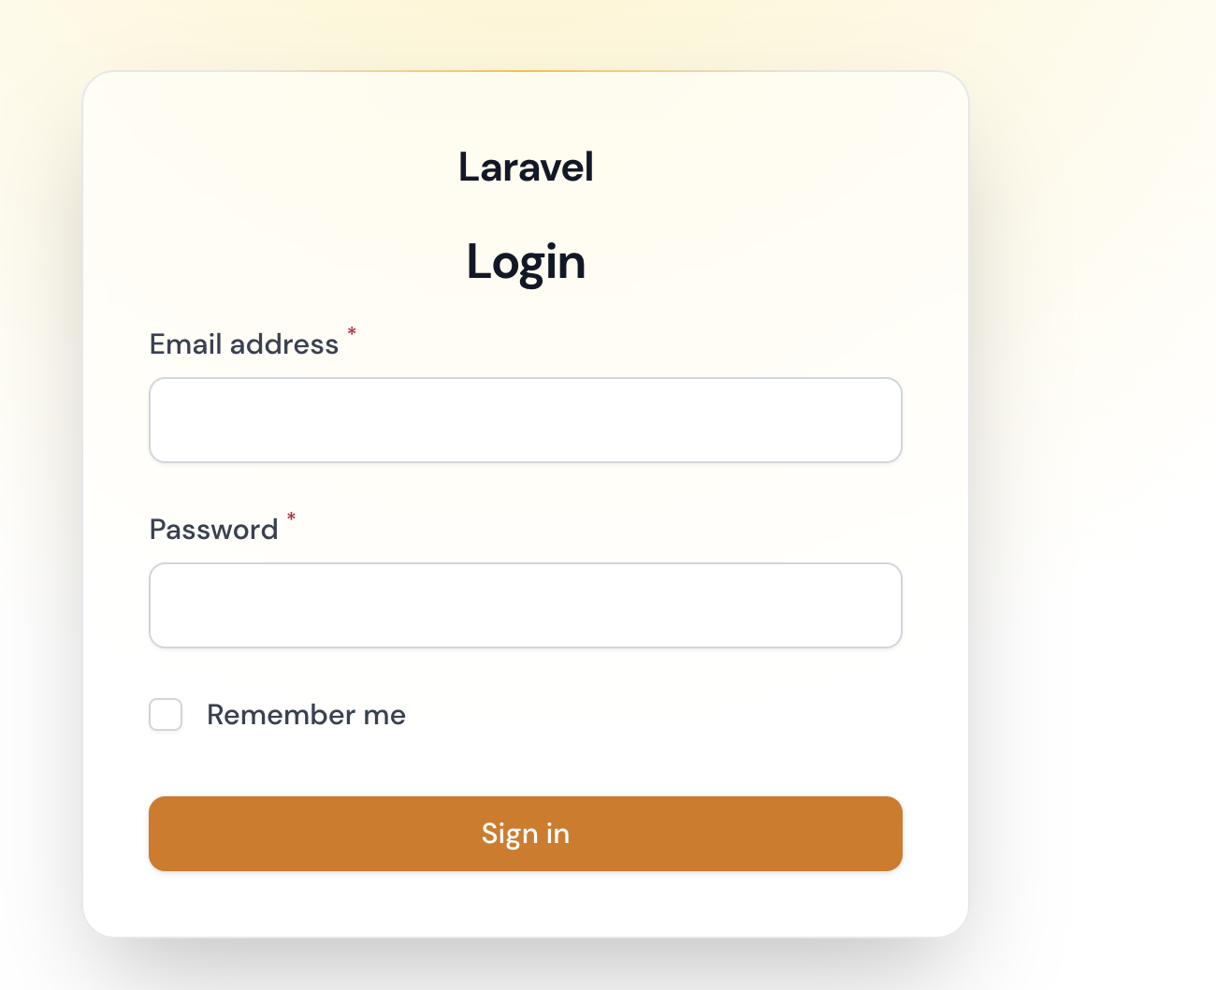This screenshot has height=990, width=1216.
Task: Click the Remember me label text
Action: pyautogui.click(x=306, y=714)
